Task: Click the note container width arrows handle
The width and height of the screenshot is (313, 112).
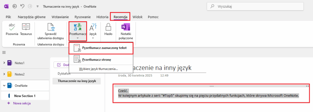Action: [307, 86]
